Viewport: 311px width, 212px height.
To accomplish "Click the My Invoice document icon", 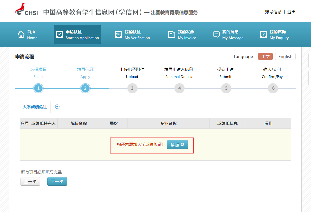I will coord(172,35).
